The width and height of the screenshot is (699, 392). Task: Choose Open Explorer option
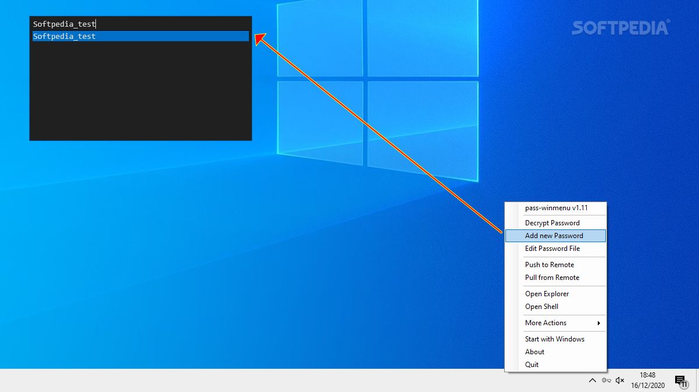[555, 294]
